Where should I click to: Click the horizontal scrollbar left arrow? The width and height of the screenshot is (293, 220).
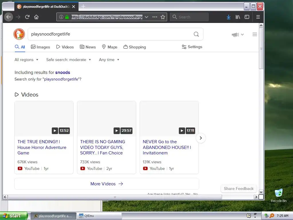click(x=5, y=197)
